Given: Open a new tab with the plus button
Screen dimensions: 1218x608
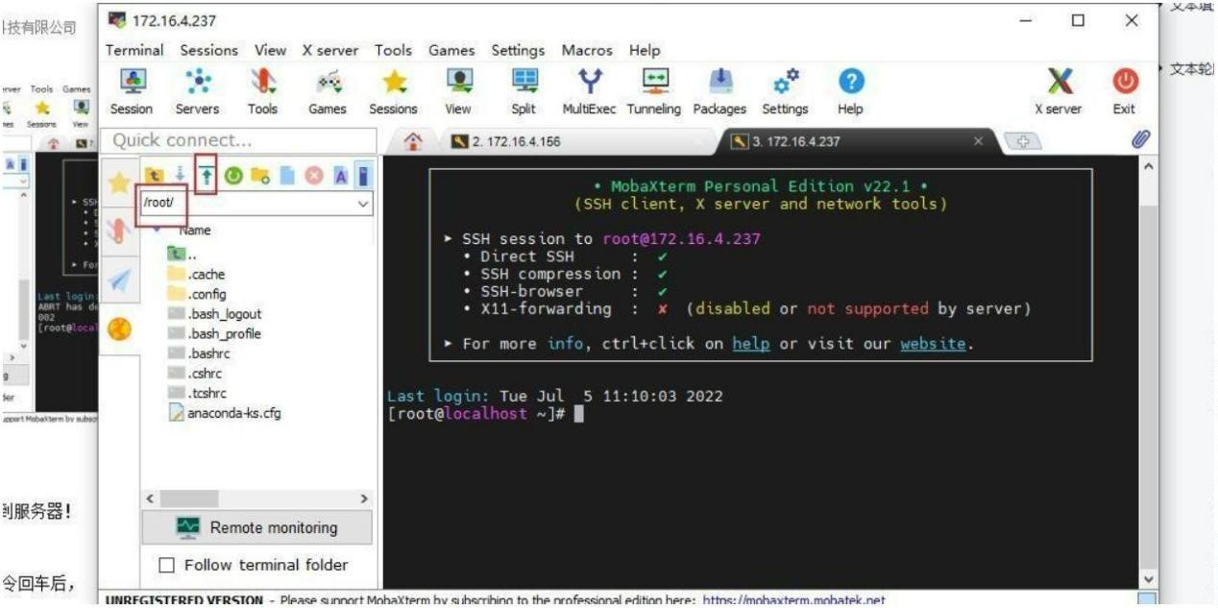Looking at the screenshot, I should (1022, 141).
